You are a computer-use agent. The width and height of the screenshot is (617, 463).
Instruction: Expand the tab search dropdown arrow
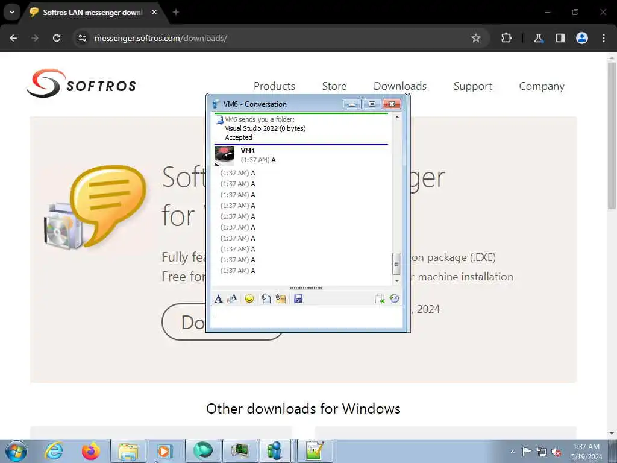(x=12, y=12)
